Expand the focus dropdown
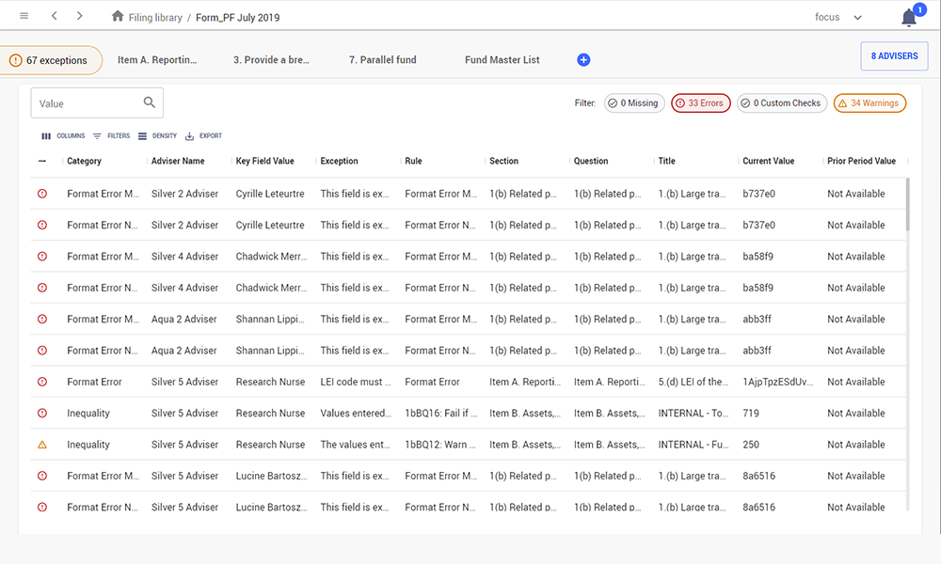This screenshot has width=941, height=564. click(x=856, y=18)
